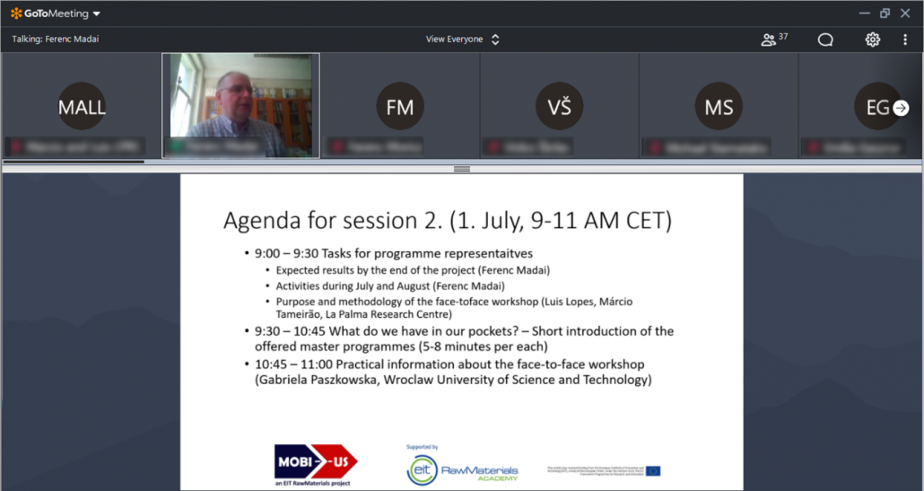Click the divider handle below the attendee strip
Viewport: 924px width, 491px height.
pos(462,169)
